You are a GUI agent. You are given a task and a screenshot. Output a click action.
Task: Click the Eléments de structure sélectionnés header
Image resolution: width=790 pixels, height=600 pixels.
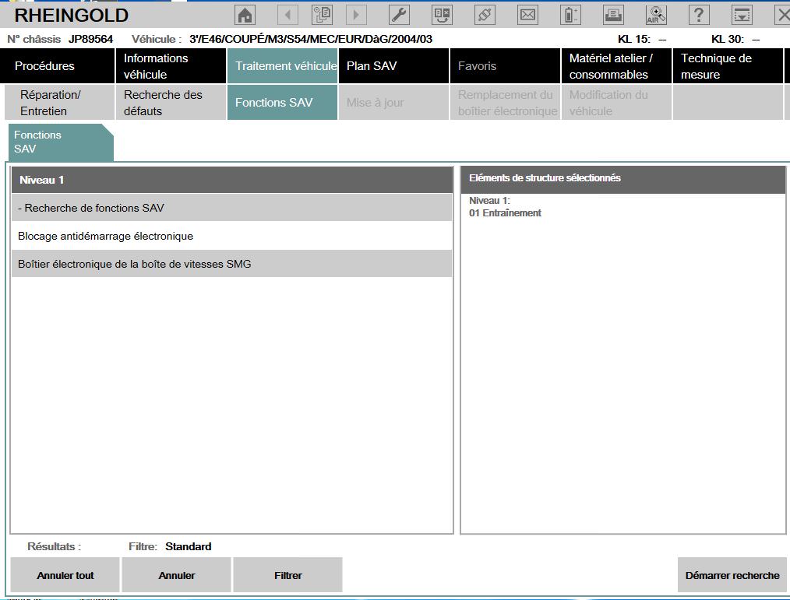623,179
